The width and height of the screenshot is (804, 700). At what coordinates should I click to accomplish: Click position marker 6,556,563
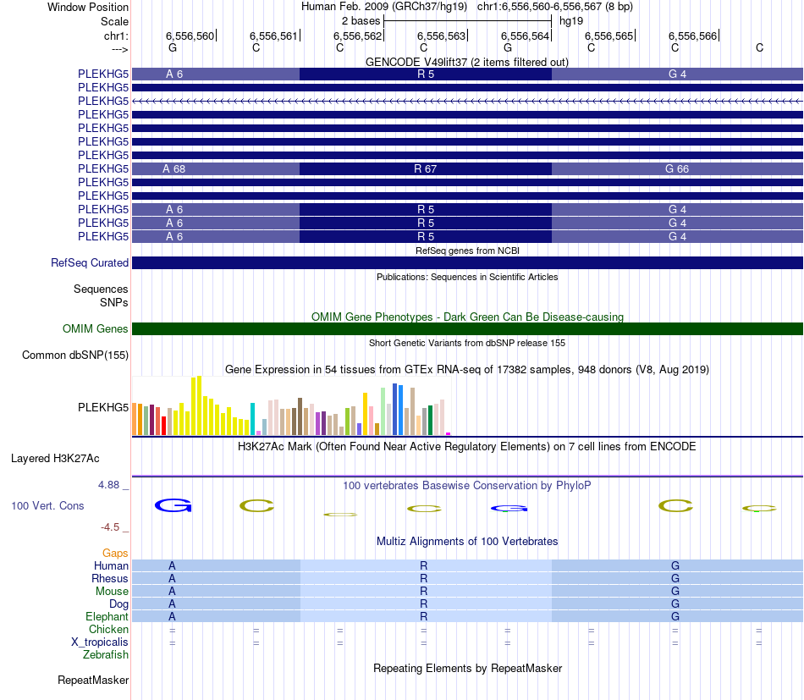(441, 36)
